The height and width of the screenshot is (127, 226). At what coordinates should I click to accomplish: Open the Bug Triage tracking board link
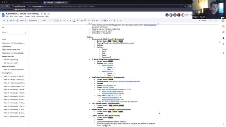(124, 81)
